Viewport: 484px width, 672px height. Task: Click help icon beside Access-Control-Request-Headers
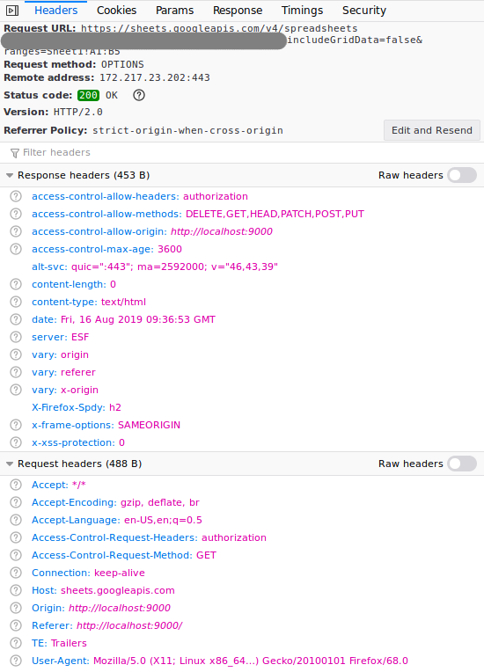(x=16, y=537)
